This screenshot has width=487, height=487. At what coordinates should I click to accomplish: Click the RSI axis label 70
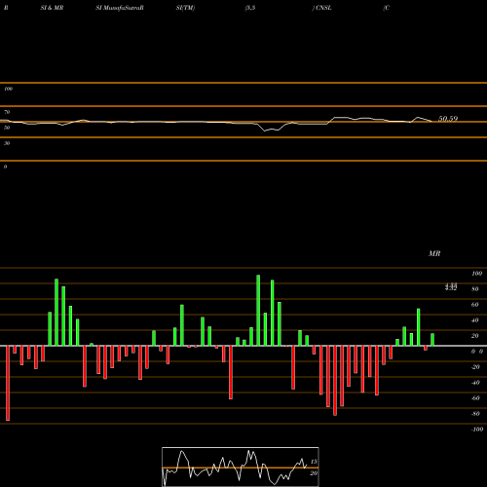[7, 112]
